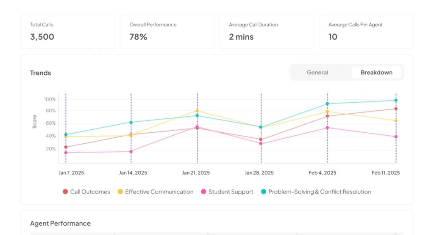The width and height of the screenshot is (434, 235).
Task: Open the Average Call Duration card
Action: (267, 32)
